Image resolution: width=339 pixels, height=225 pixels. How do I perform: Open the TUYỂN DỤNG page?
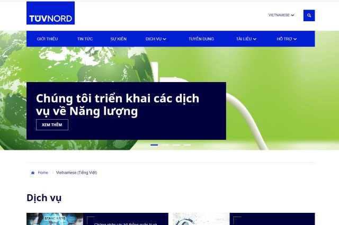(x=201, y=39)
